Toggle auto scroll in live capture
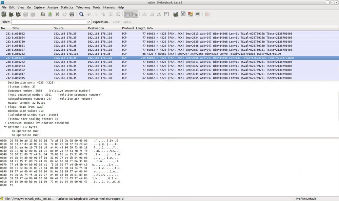This screenshot has width=339, height=201. 135,14
